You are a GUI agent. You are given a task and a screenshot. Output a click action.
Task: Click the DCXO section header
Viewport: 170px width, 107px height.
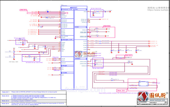pyautogui.click(x=81, y=27)
